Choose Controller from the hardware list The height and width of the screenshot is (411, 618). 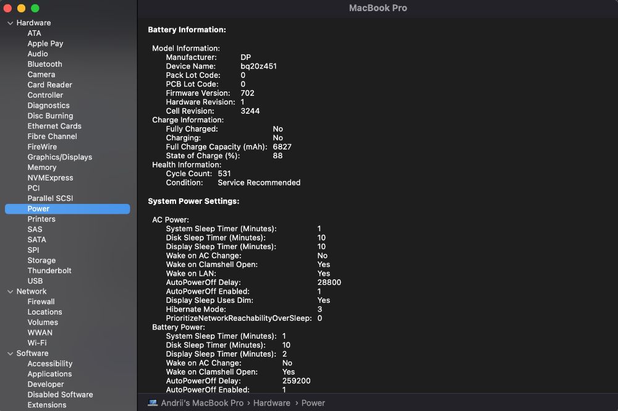[45, 95]
